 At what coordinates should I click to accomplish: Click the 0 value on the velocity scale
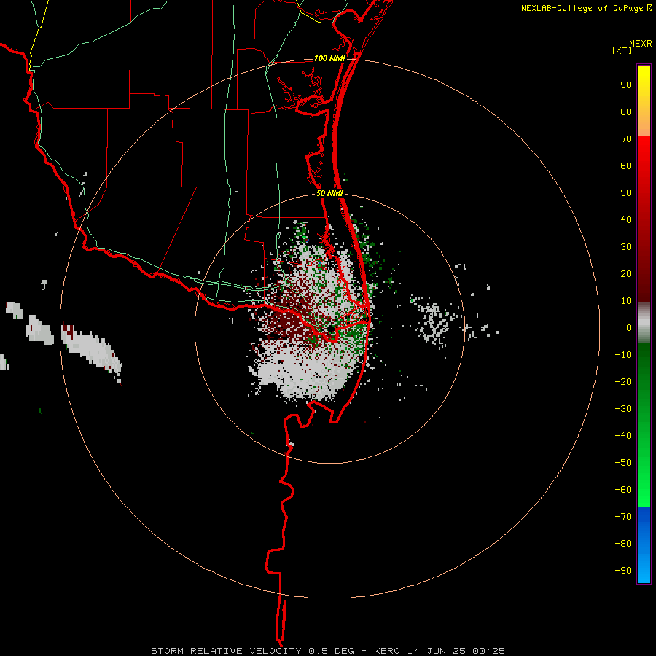coord(629,328)
